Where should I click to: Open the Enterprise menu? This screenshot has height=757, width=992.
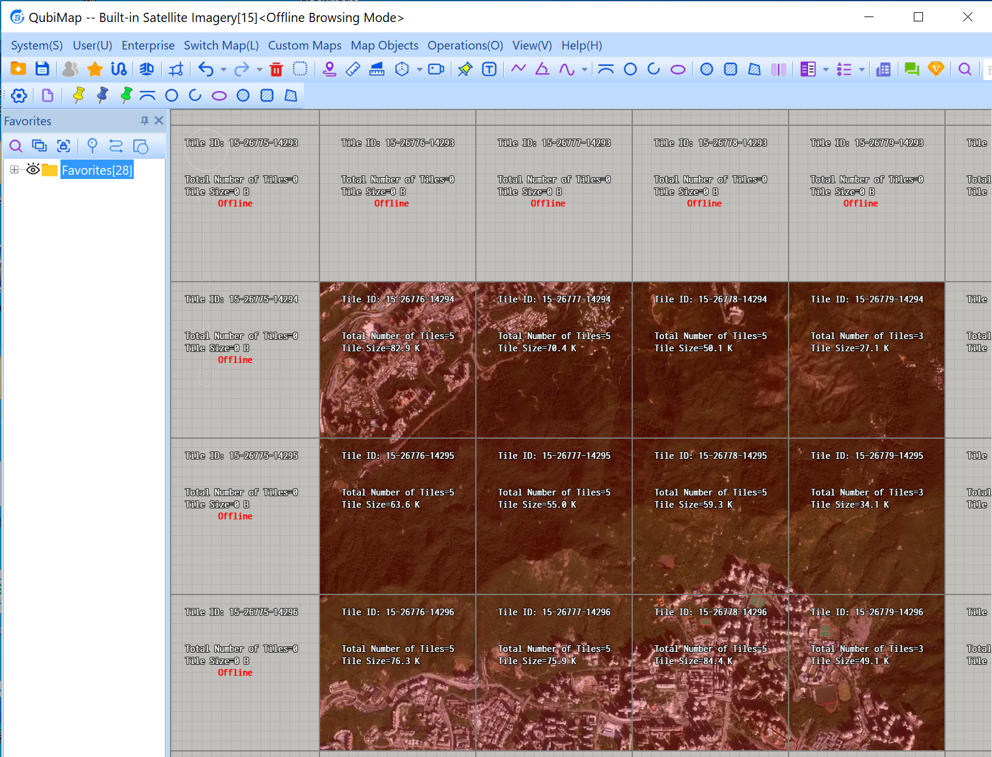(148, 45)
